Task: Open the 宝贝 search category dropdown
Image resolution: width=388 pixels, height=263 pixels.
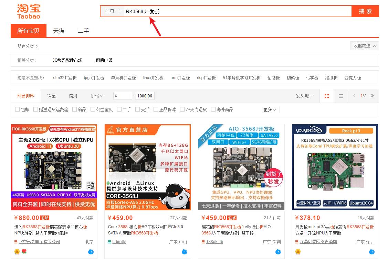Action: coord(112,11)
